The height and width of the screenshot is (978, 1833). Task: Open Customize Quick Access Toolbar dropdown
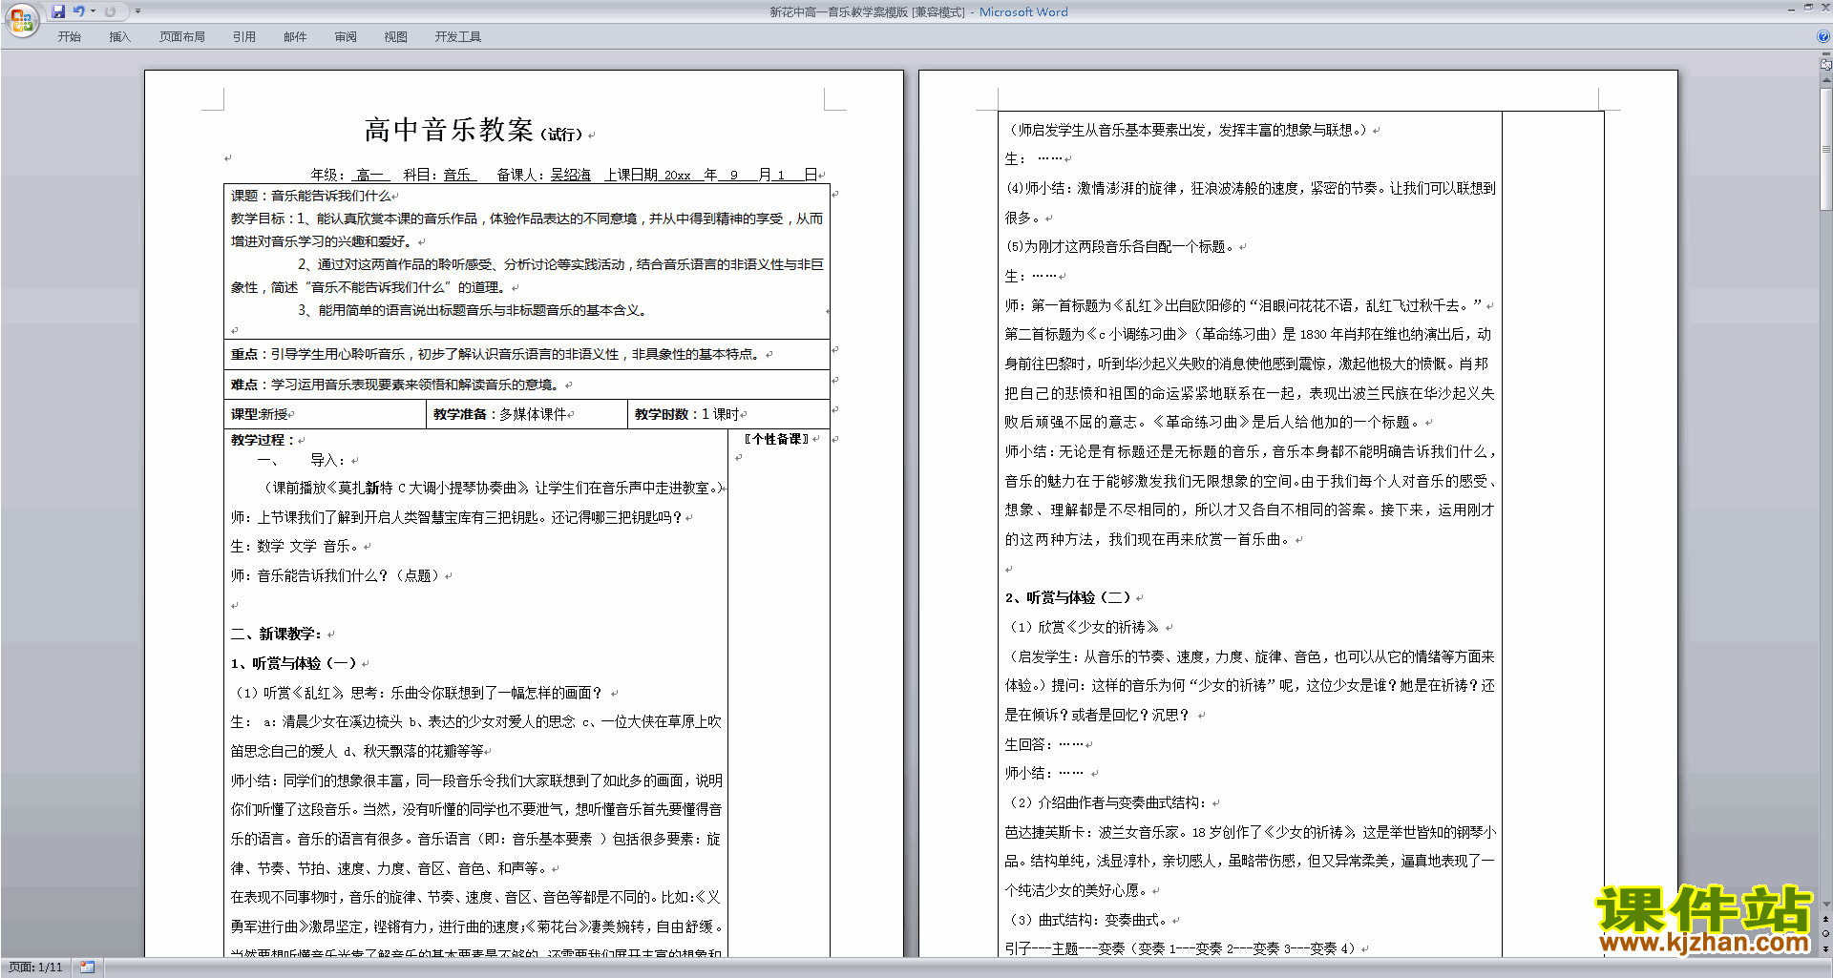click(137, 11)
